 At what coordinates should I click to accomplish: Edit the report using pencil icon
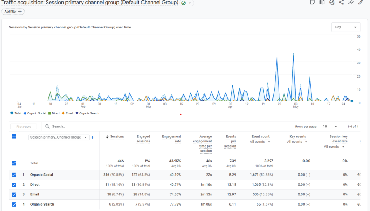(360, 3)
